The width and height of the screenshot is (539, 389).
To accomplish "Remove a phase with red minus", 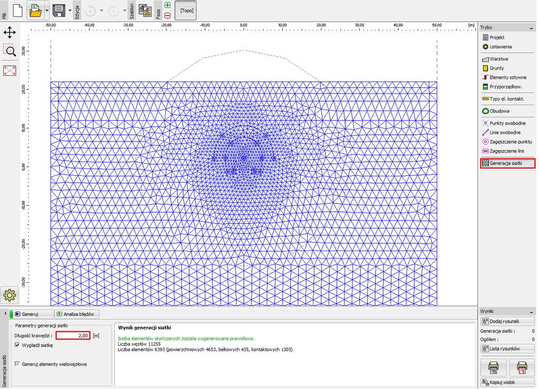I will click(x=168, y=15).
